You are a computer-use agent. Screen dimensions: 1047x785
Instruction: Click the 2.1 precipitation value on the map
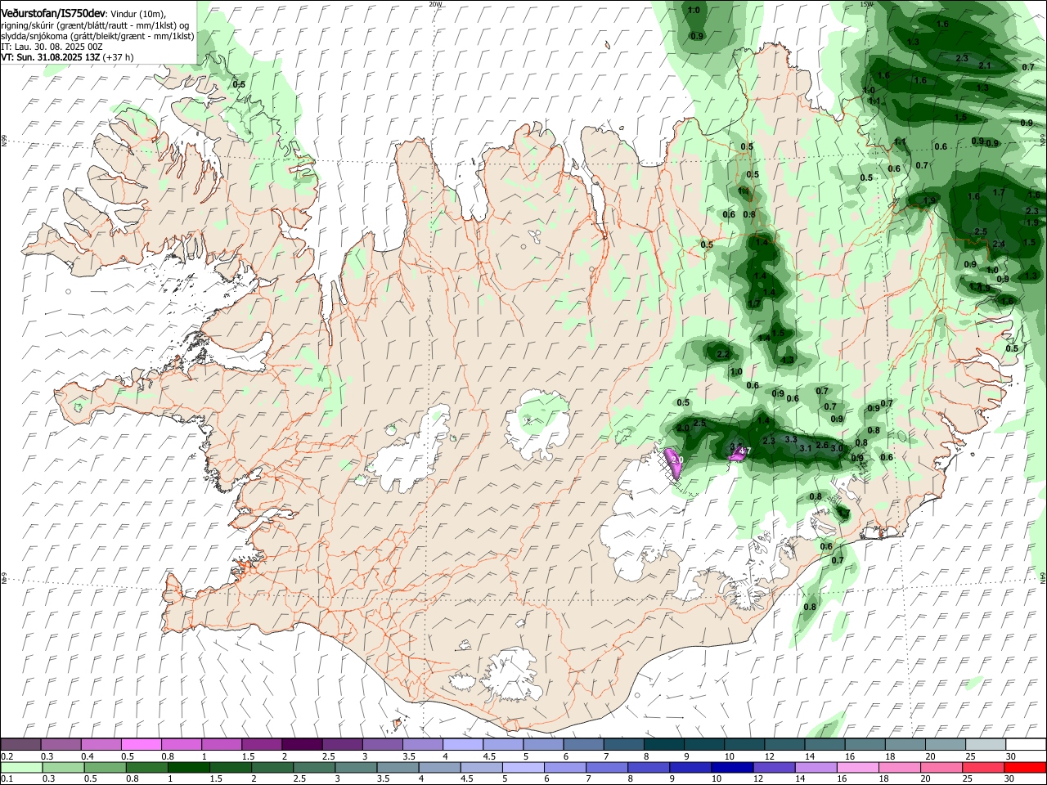coord(985,66)
